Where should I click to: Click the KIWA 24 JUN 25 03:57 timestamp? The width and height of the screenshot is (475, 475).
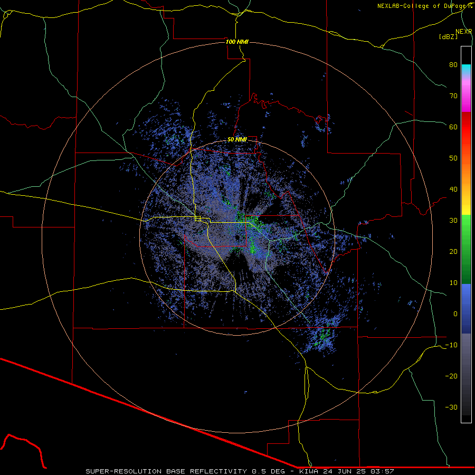[x=347, y=471]
